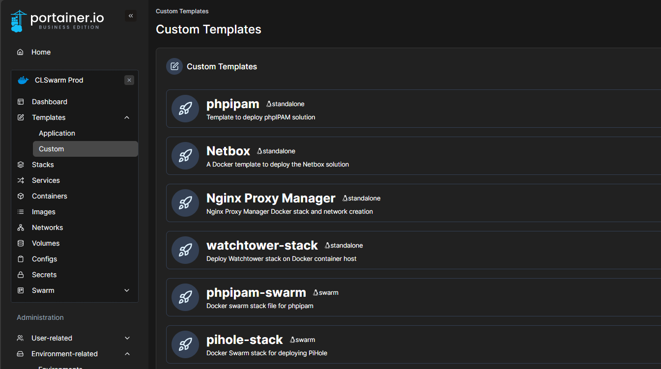Open the Configs section
The width and height of the screenshot is (661, 369).
44,258
